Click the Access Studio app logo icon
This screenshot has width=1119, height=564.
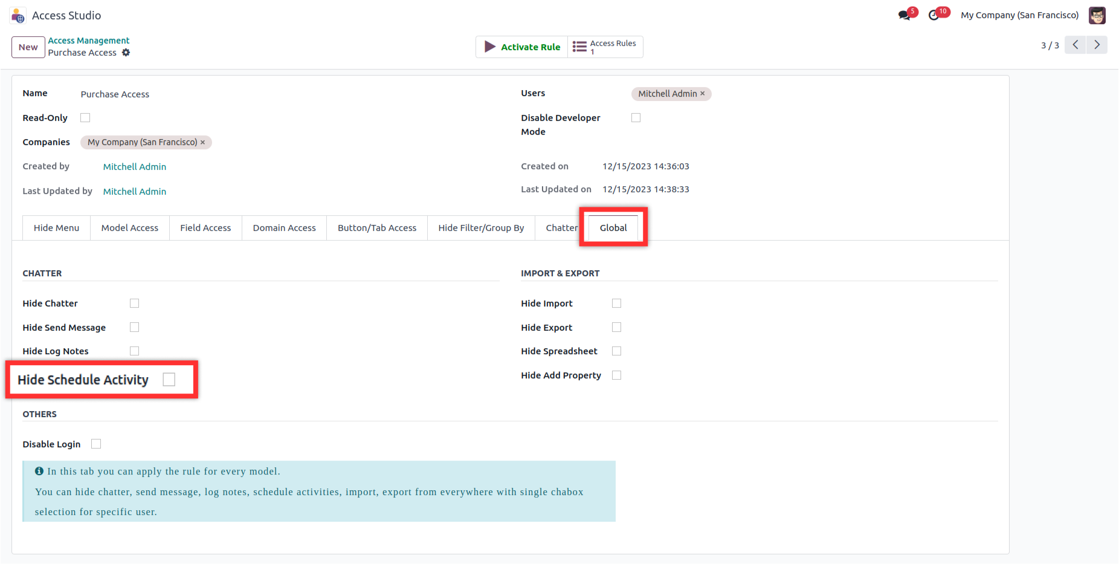[x=18, y=16]
